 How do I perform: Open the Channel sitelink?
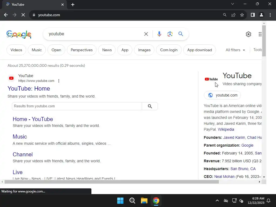tap(23, 154)
